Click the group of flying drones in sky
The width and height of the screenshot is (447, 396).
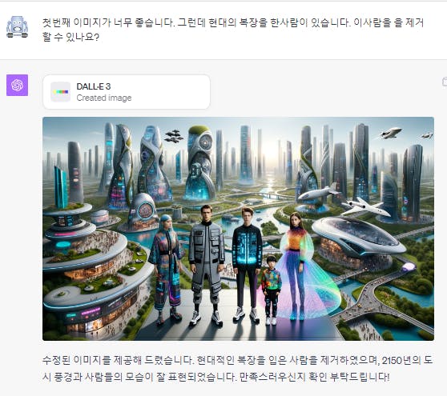click(x=174, y=136)
